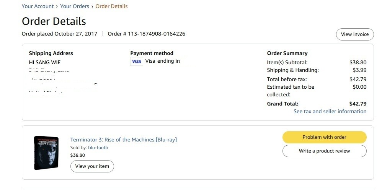Click the Visa ending in text
The image size is (382, 195).
(162, 61)
